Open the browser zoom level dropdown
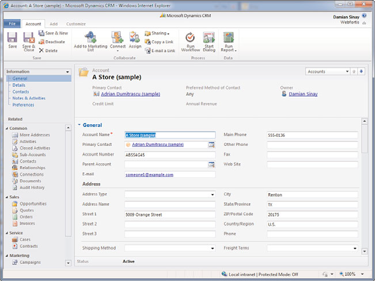 point(362,274)
